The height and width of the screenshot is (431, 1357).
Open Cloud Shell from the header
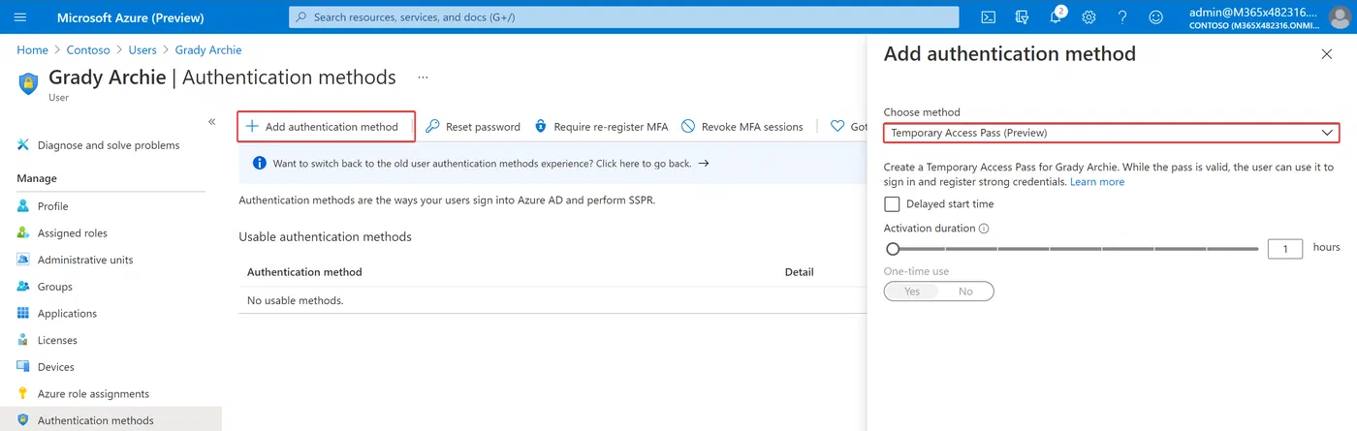(x=989, y=17)
